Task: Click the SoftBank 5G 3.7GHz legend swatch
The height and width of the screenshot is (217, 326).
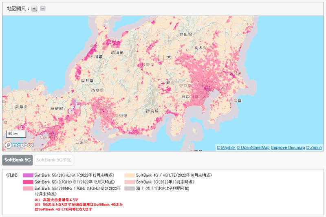Action: click(28, 182)
